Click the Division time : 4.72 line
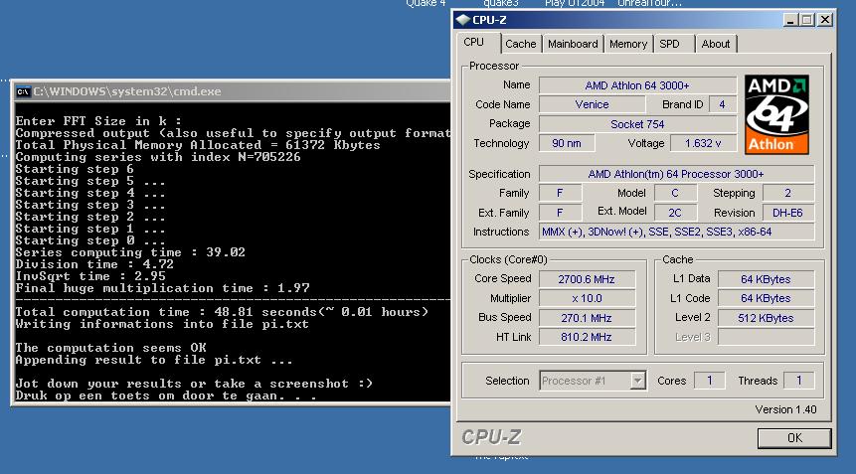The image size is (856, 474). click(94, 264)
